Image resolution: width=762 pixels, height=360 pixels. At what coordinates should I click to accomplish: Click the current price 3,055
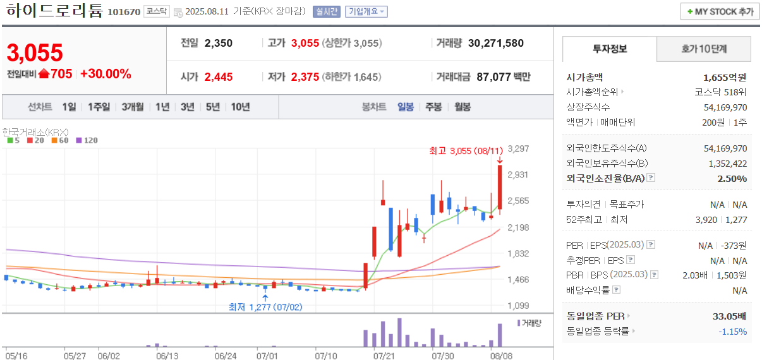click(35, 53)
